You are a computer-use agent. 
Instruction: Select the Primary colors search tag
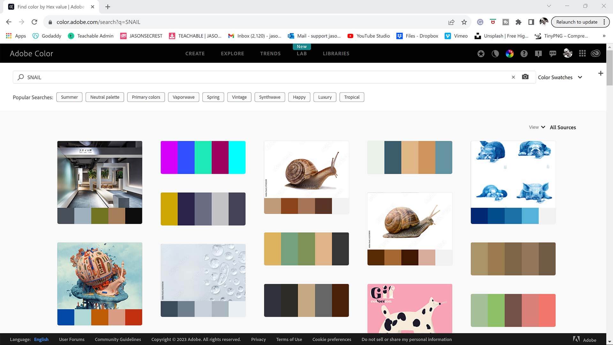[x=146, y=97]
